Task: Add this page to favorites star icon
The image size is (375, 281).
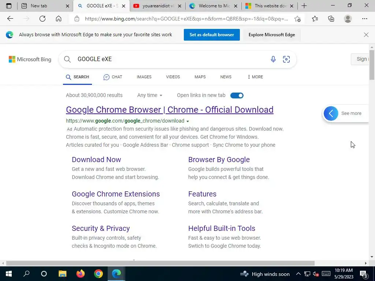Action: pyautogui.click(x=297, y=19)
